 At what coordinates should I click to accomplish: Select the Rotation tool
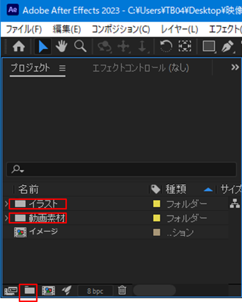pyautogui.click(x=166, y=46)
